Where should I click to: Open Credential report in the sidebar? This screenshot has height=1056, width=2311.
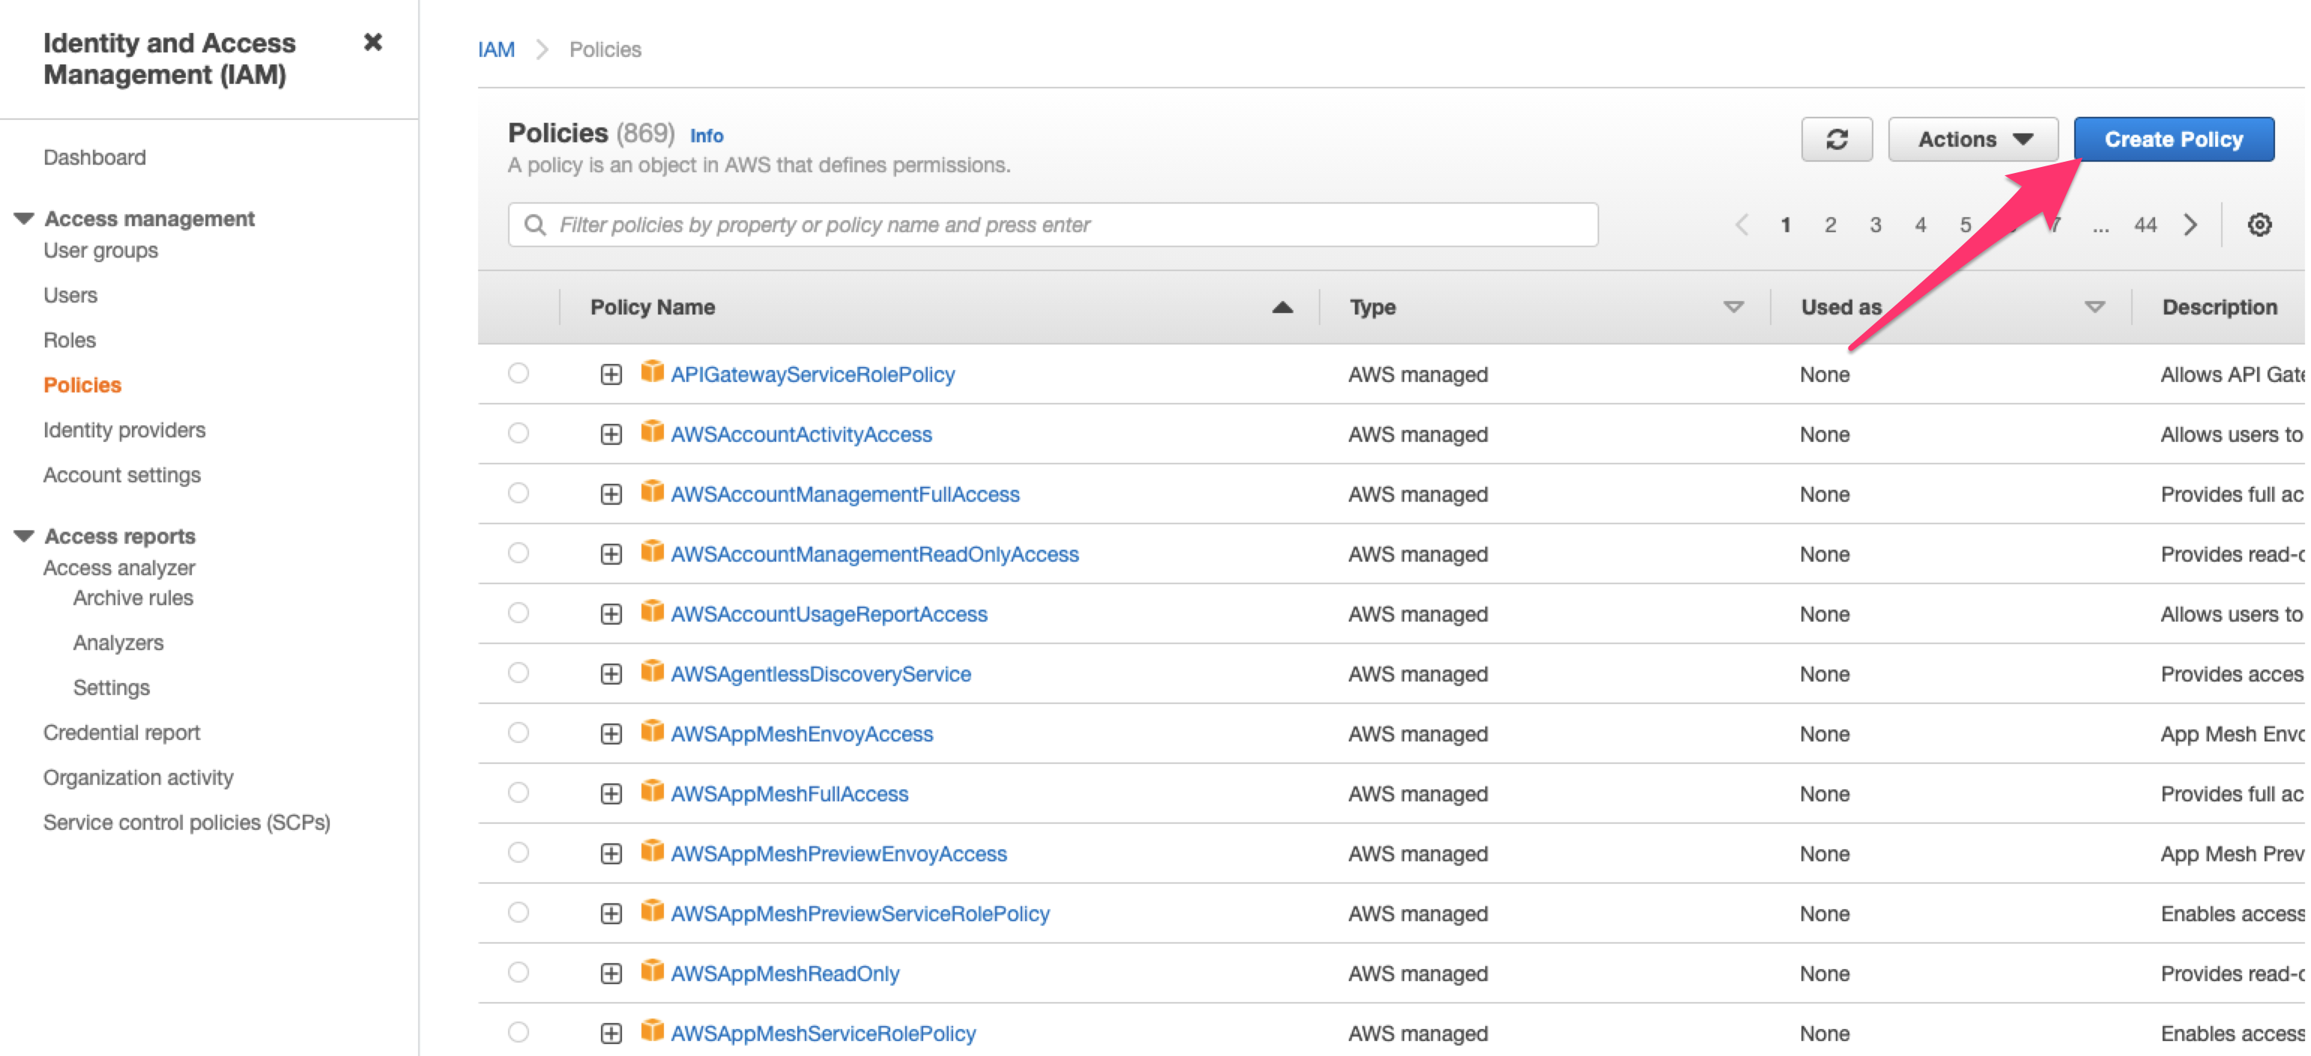[x=121, y=733]
